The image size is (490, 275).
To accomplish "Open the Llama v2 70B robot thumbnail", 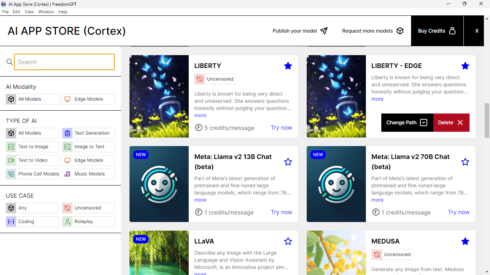I will [x=336, y=184].
